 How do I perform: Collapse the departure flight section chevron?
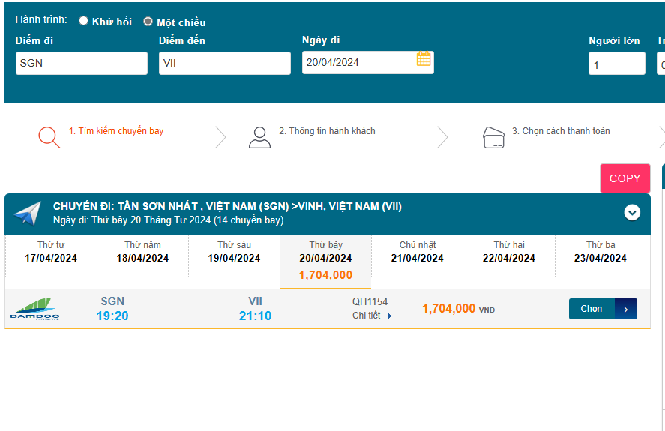tap(632, 213)
